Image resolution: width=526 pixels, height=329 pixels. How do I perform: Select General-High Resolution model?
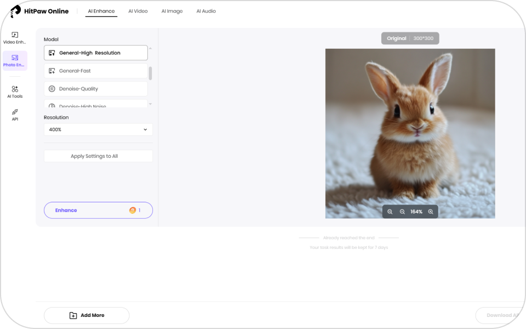[95, 53]
